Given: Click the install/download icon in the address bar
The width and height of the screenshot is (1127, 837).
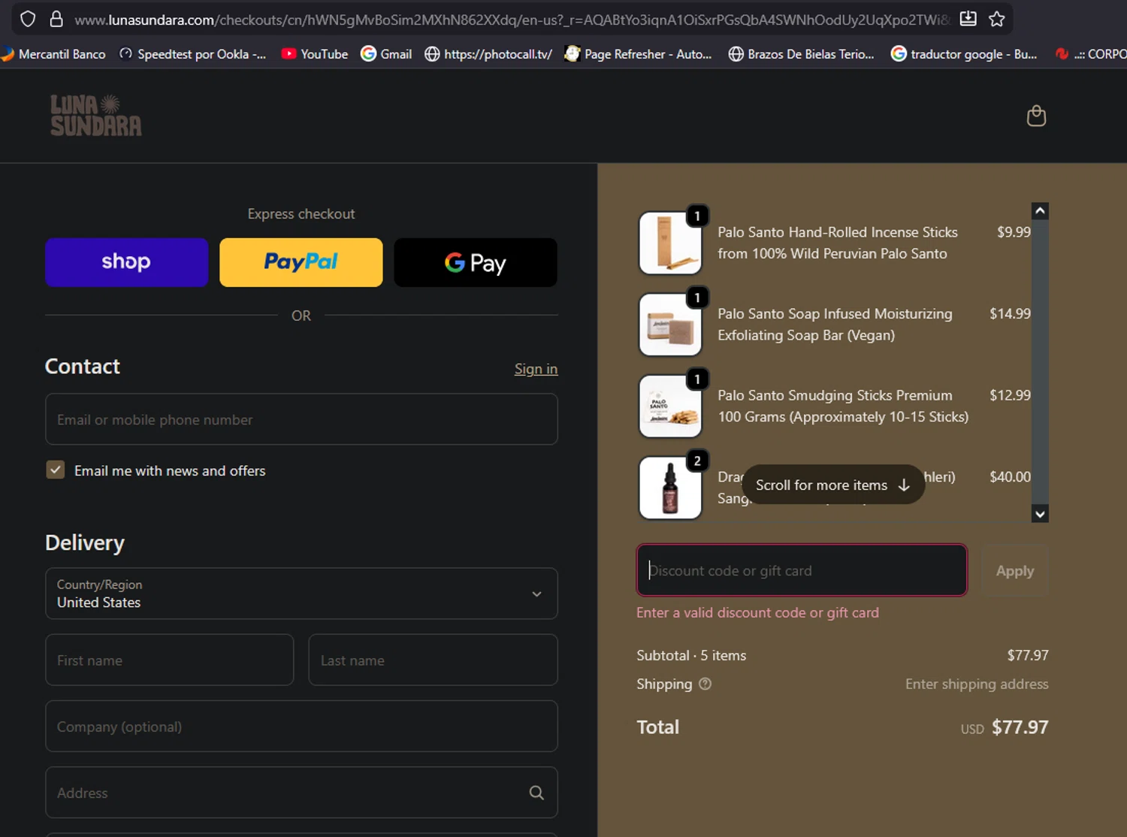Looking at the screenshot, I should (x=968, y=19).
